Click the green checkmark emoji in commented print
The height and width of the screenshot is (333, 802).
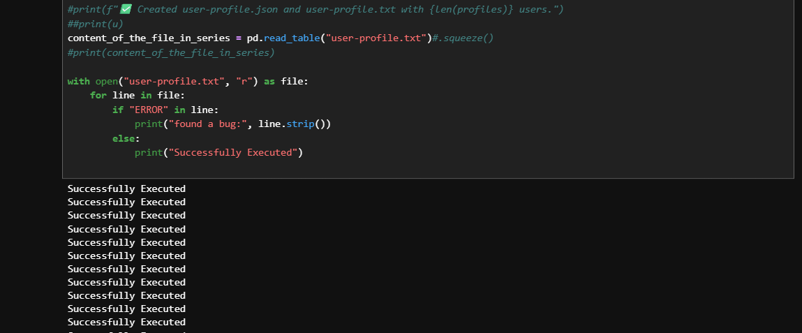126,9
